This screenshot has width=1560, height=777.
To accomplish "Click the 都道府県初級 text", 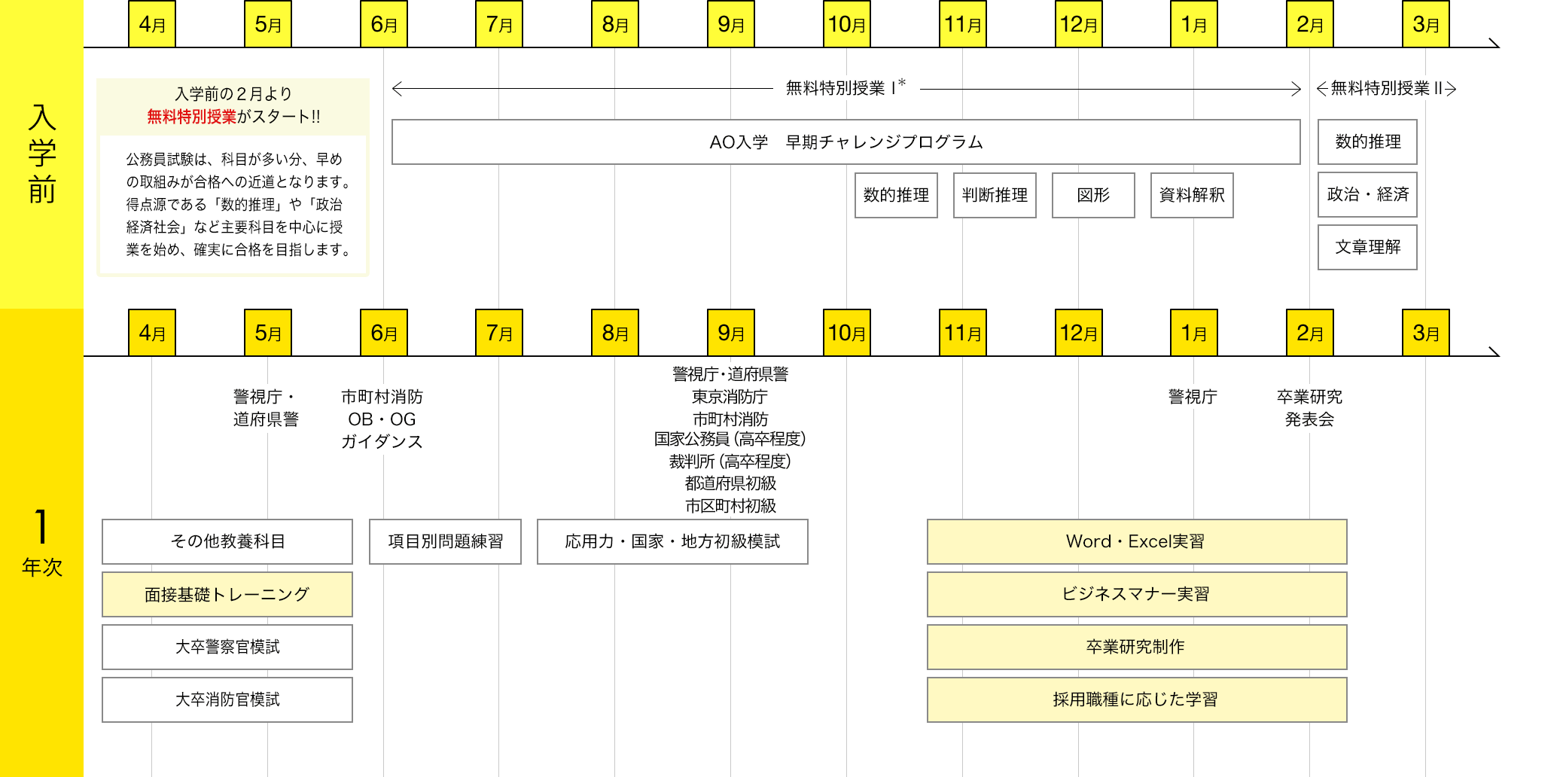I will coord(730,483).
